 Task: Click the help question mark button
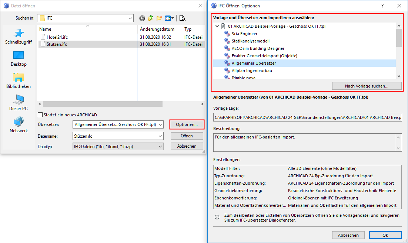coord(382,6)
